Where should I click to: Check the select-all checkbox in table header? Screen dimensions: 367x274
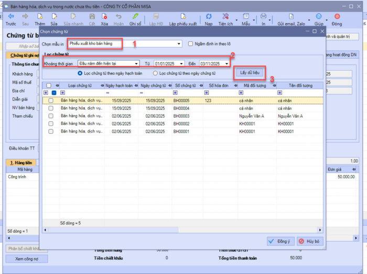pos(49,85)
